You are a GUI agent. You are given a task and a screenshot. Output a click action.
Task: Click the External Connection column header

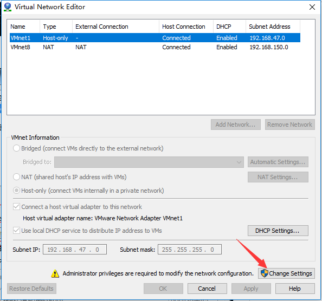coord(115,27)
